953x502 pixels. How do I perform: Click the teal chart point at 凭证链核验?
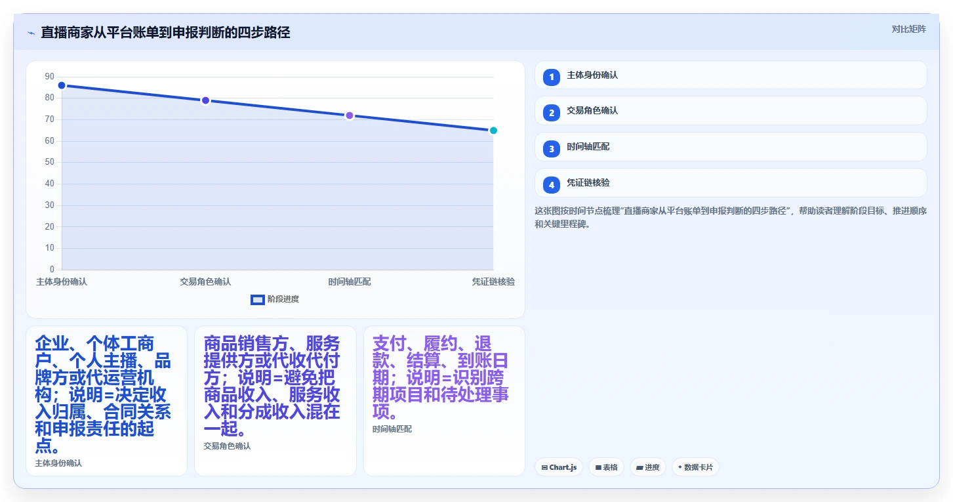493,131
